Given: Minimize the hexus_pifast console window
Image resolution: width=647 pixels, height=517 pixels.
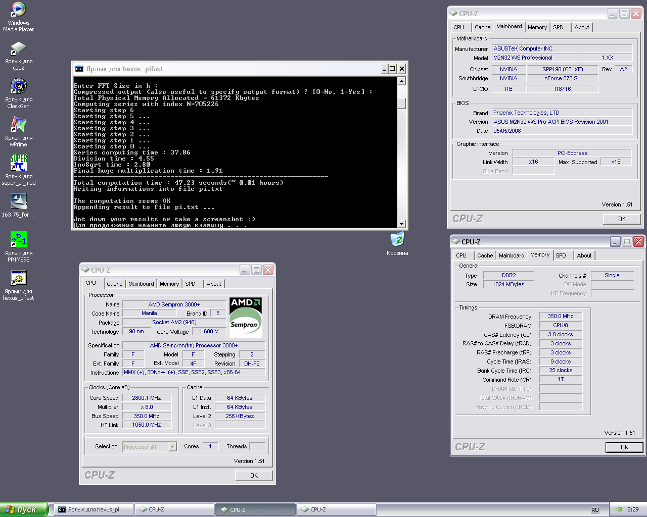Looking at the screenshot, I should (x=384, y=69).
